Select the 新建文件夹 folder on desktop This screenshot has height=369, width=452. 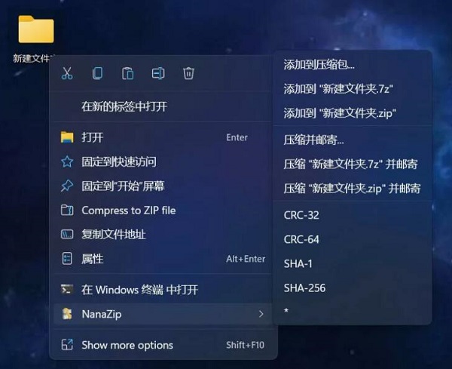coord(36,32)
